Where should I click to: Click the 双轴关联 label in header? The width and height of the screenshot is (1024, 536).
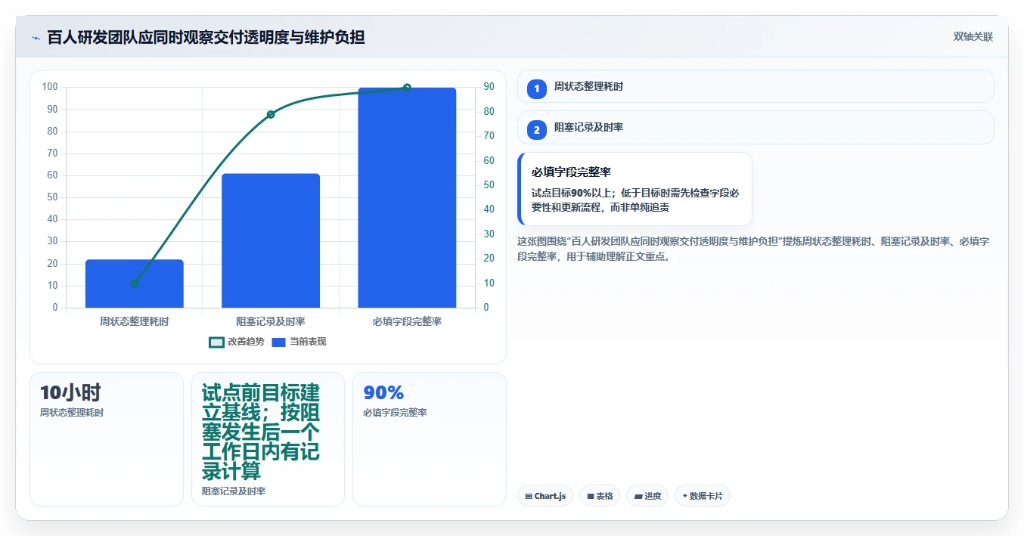tap(973, 36)
